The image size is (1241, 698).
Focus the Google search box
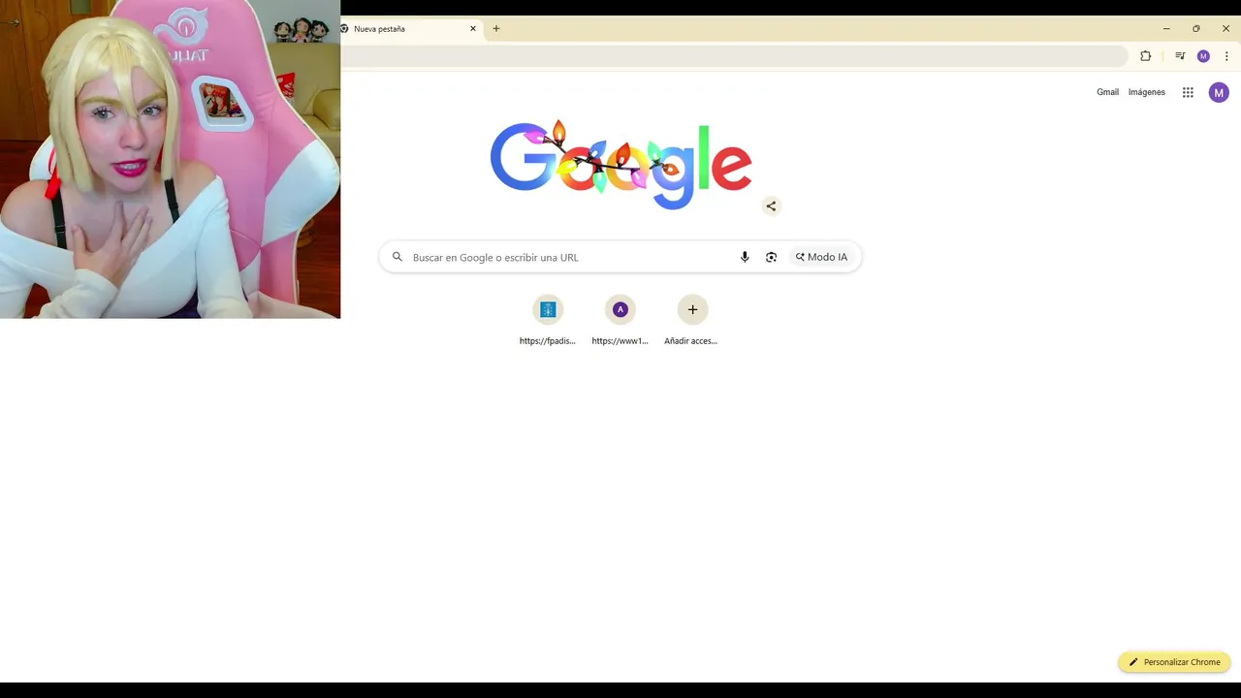(620, 257)
